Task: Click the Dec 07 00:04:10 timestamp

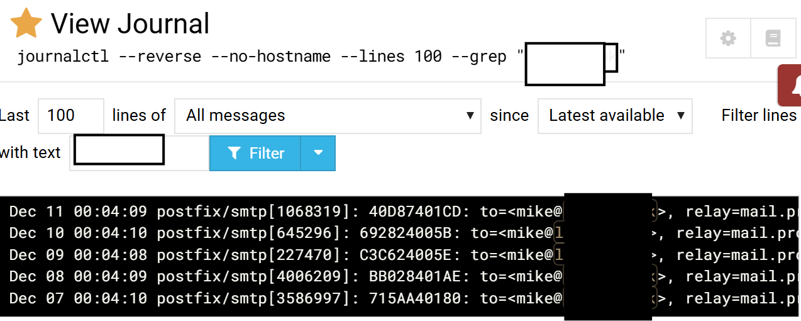Action: tap(78, 298)
